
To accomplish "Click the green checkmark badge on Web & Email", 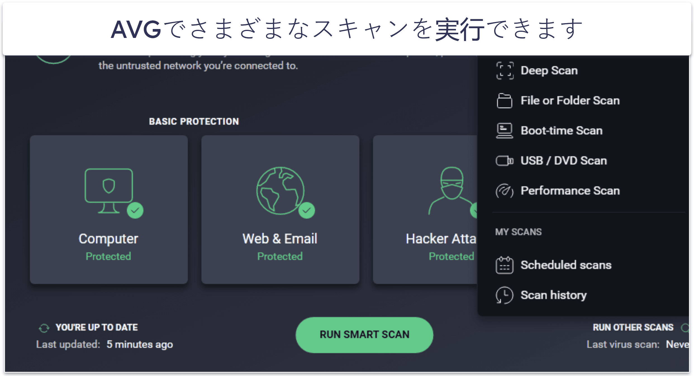I will click(x=307, y=210).
